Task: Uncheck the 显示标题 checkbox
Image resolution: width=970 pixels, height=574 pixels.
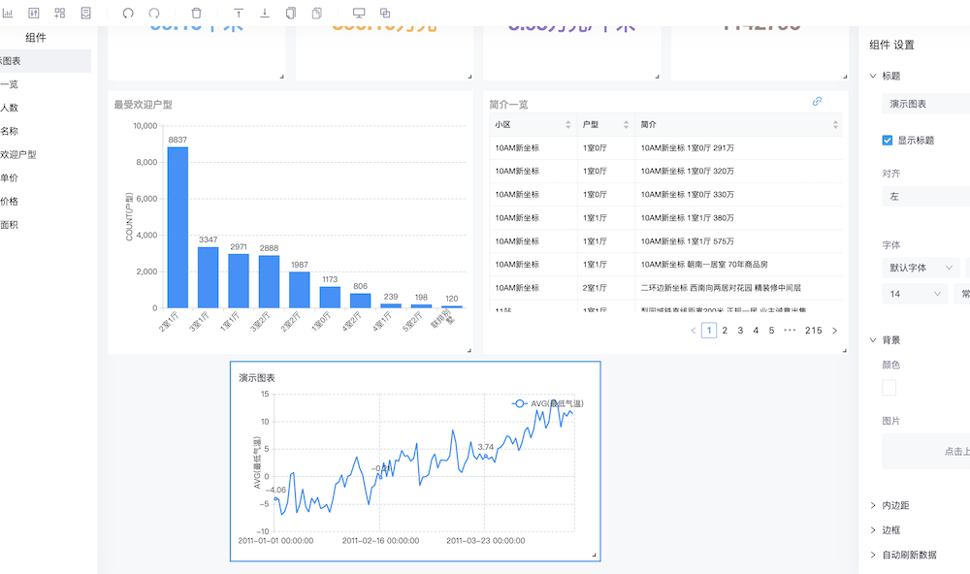Action: coord(888,140)
